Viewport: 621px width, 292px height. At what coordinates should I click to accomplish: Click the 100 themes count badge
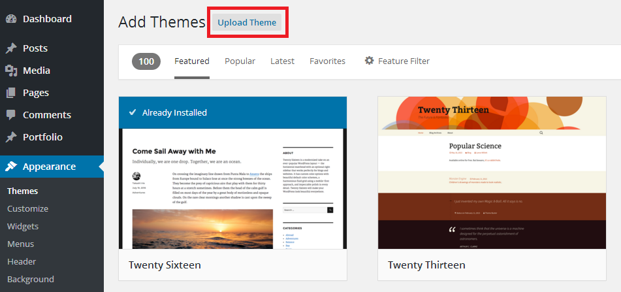coord(146,61)
